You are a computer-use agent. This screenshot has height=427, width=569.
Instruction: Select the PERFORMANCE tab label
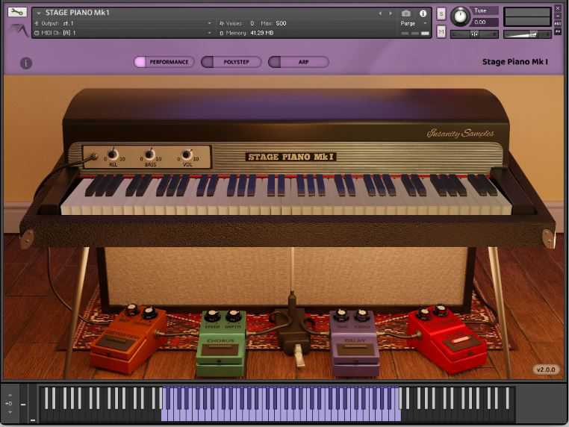[x=169, y=62]
